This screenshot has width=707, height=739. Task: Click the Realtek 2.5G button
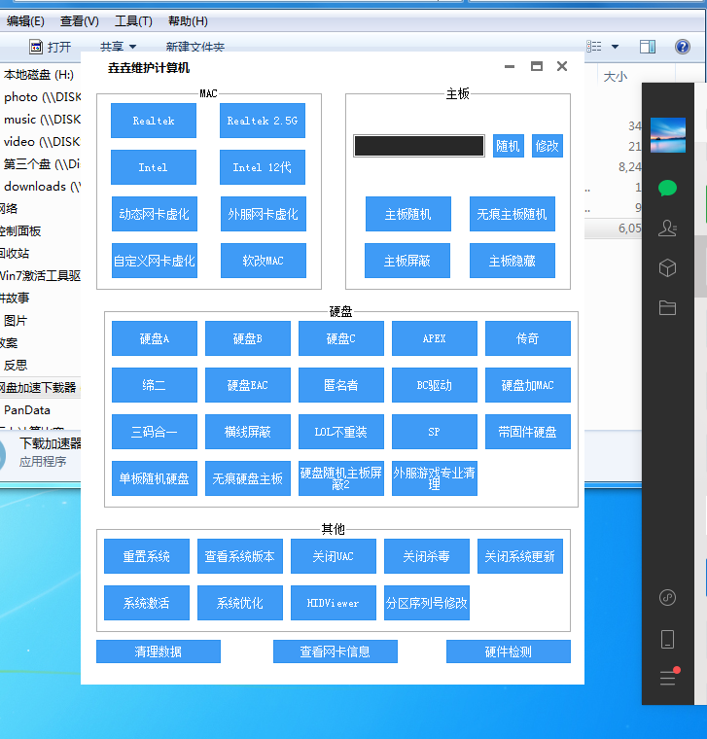pos(263,121)
